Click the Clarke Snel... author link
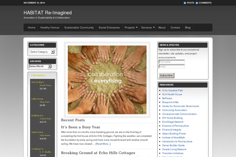 tap(46, 119)
